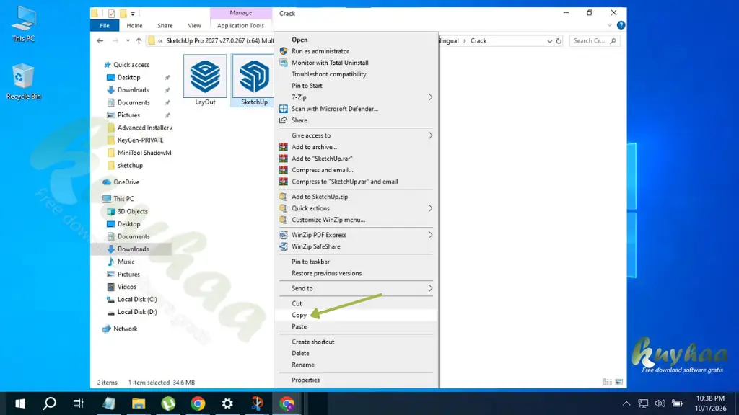Click Copy in the context menu
Image resolution: width=739 pixels, height=415 pixels.
tap(299, 316)
